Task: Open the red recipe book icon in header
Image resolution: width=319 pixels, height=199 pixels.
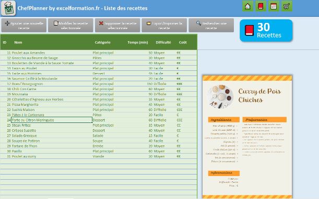Action: (261, 6)
